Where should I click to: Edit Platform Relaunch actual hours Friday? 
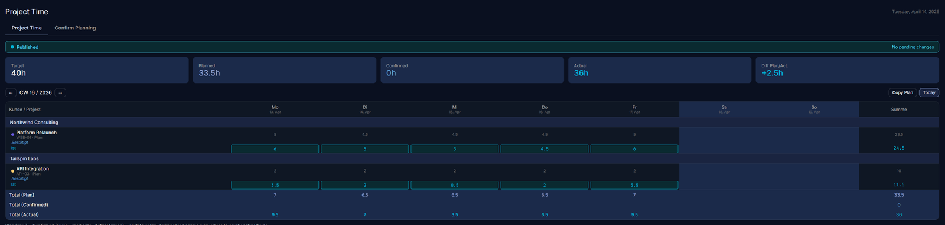634,149
